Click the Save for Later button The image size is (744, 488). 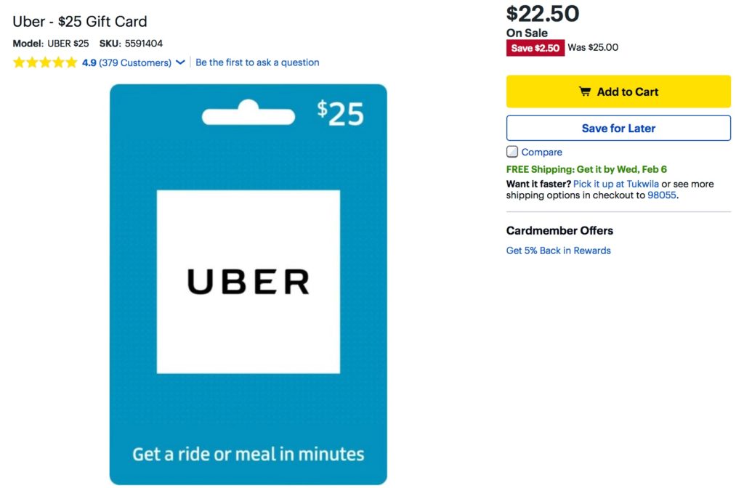click(x=618, y=128)
